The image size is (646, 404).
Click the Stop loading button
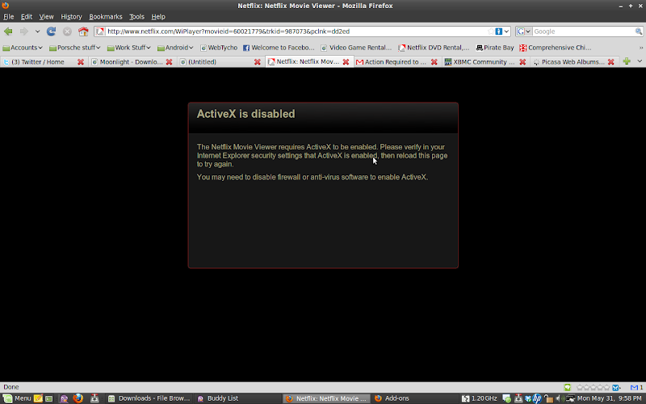67,32
